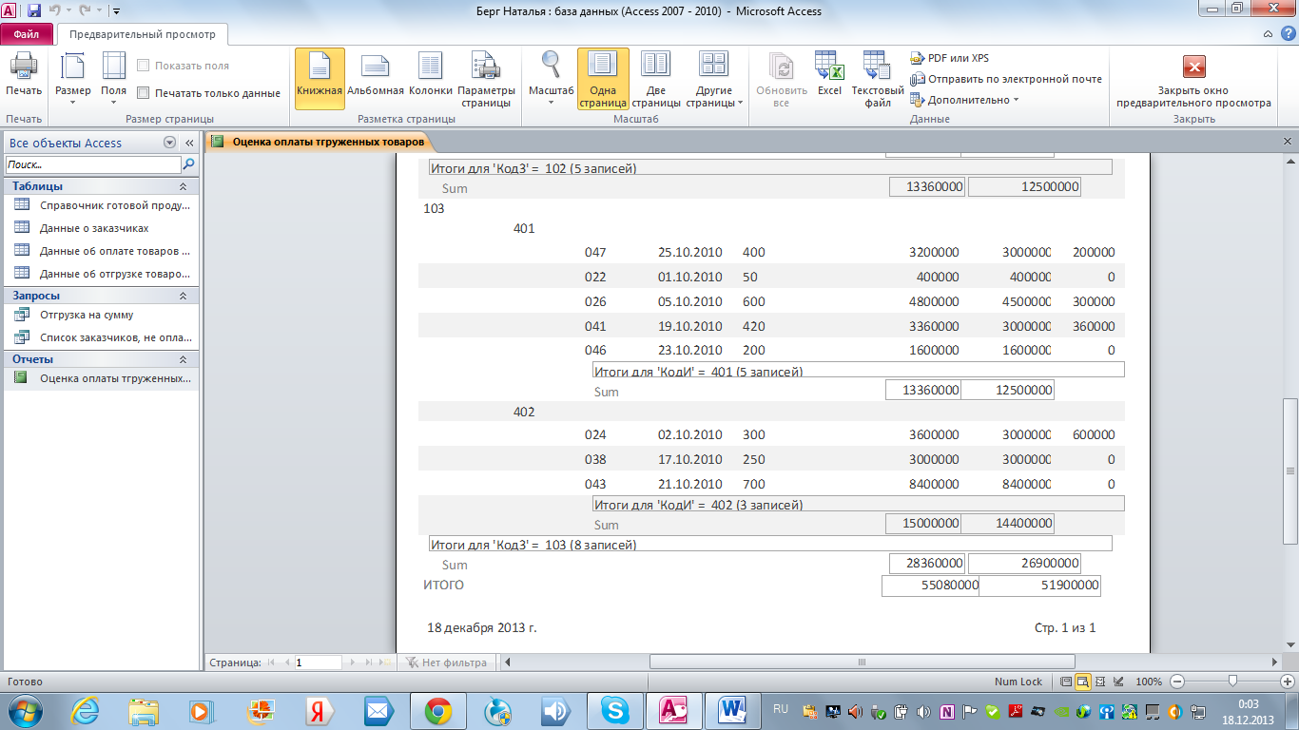Open Google Chrome from taskbar
The image size is (1299, 730).
point(437,710)
